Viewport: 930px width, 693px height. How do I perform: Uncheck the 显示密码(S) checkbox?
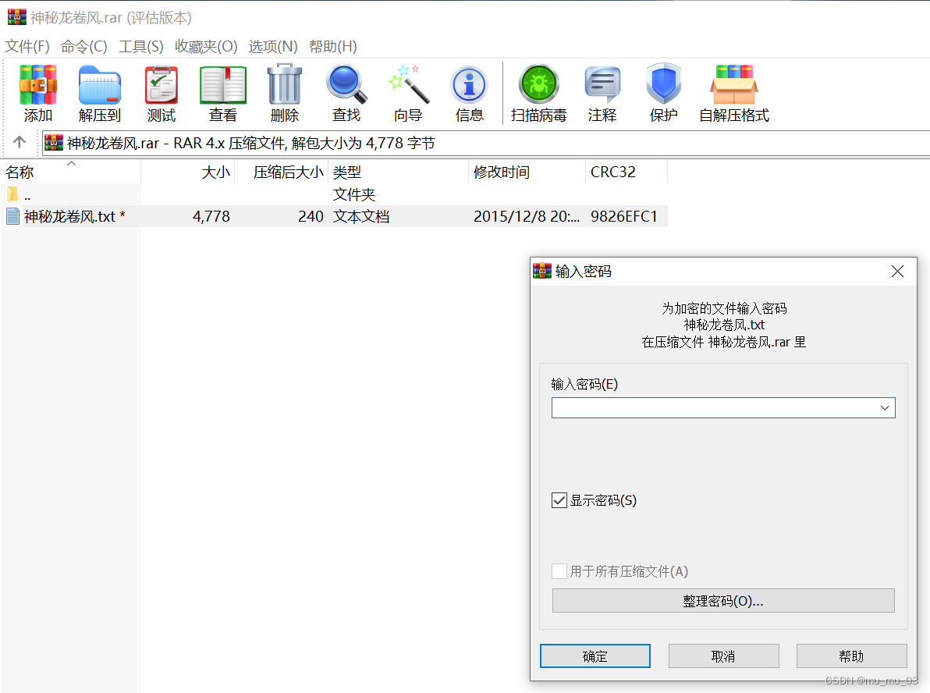point(559,500)
